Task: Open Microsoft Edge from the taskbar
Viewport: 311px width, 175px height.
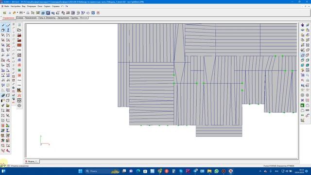Action: [138, 171]
